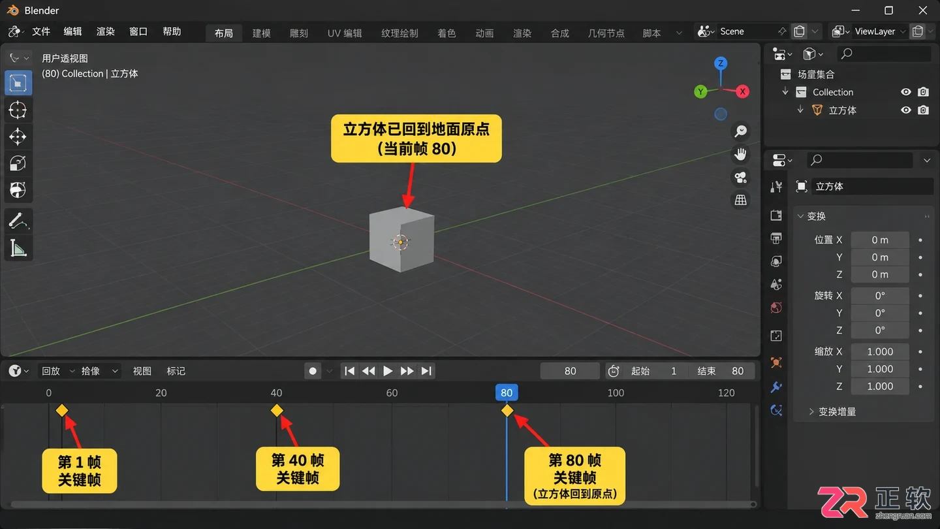Animate 缩放 Z keyframe dot

point(920,386)
